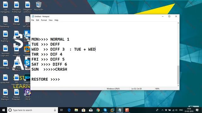The image size is (202, 113).
Task: Click the Notepad taskbar button
Action: (x=120, y=110)
